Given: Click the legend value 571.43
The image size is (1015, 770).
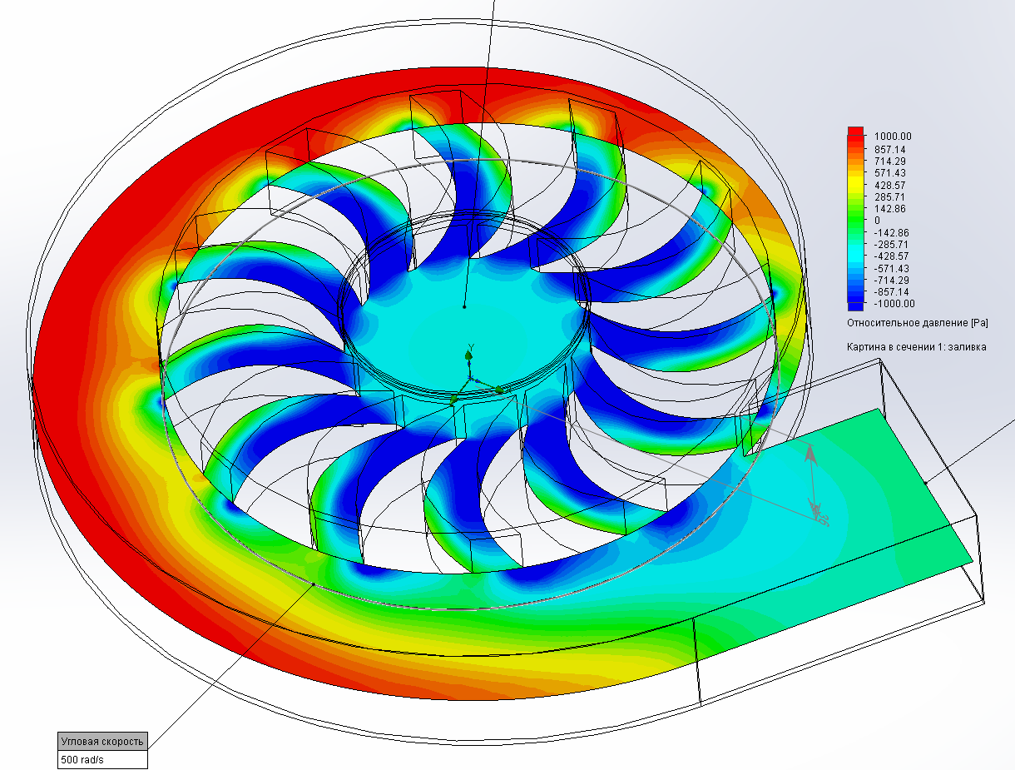Looking at the screenshot, I should 889,172.
